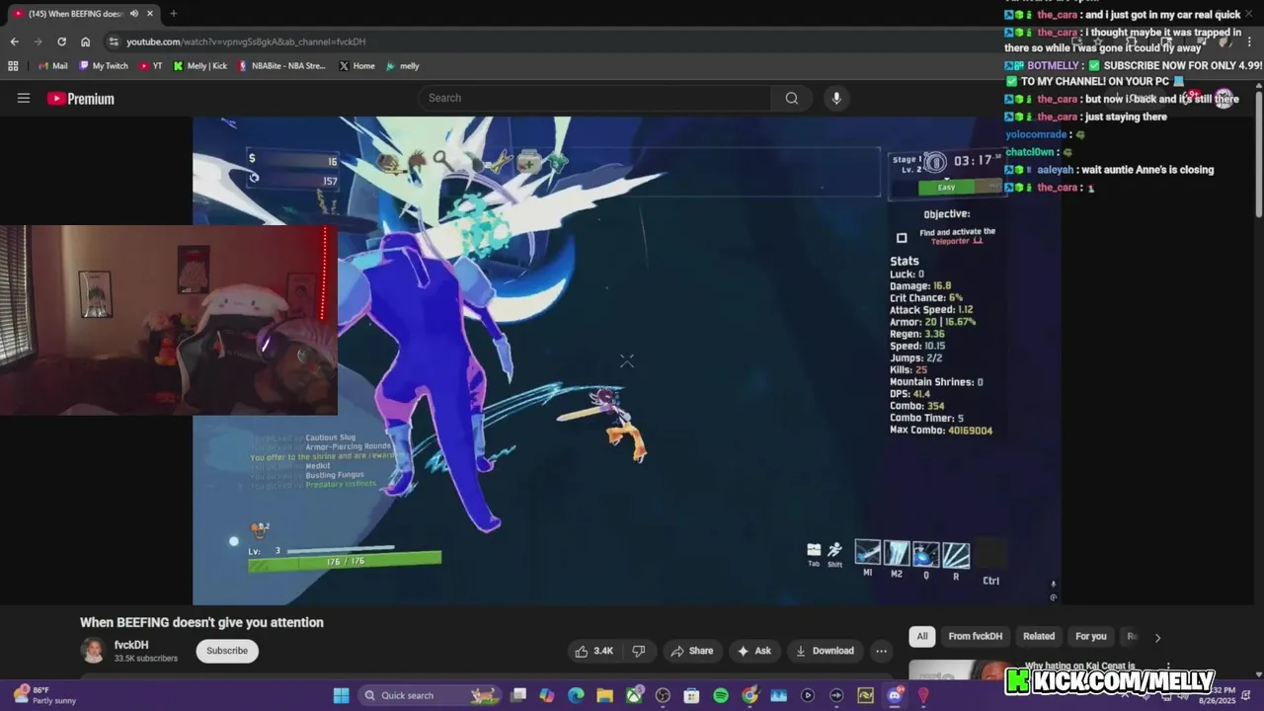This screenshot has height=711, width=1264.
Task: Open Kai Cenat suggested video thumbnail
Action: click(x=958, y=671)
